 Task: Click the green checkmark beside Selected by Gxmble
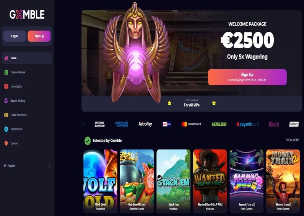pyautogui.click(x=88, y=141)
